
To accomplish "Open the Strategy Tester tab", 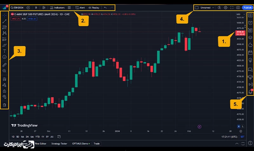I will click(x=59, y=144).
